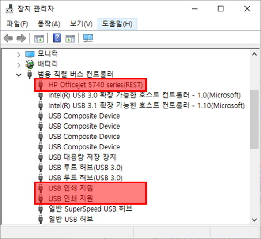Screen dimensions: 261x239
Task: Scan for hardware changes via monitor icon
Action: click(x=88, y=38)
